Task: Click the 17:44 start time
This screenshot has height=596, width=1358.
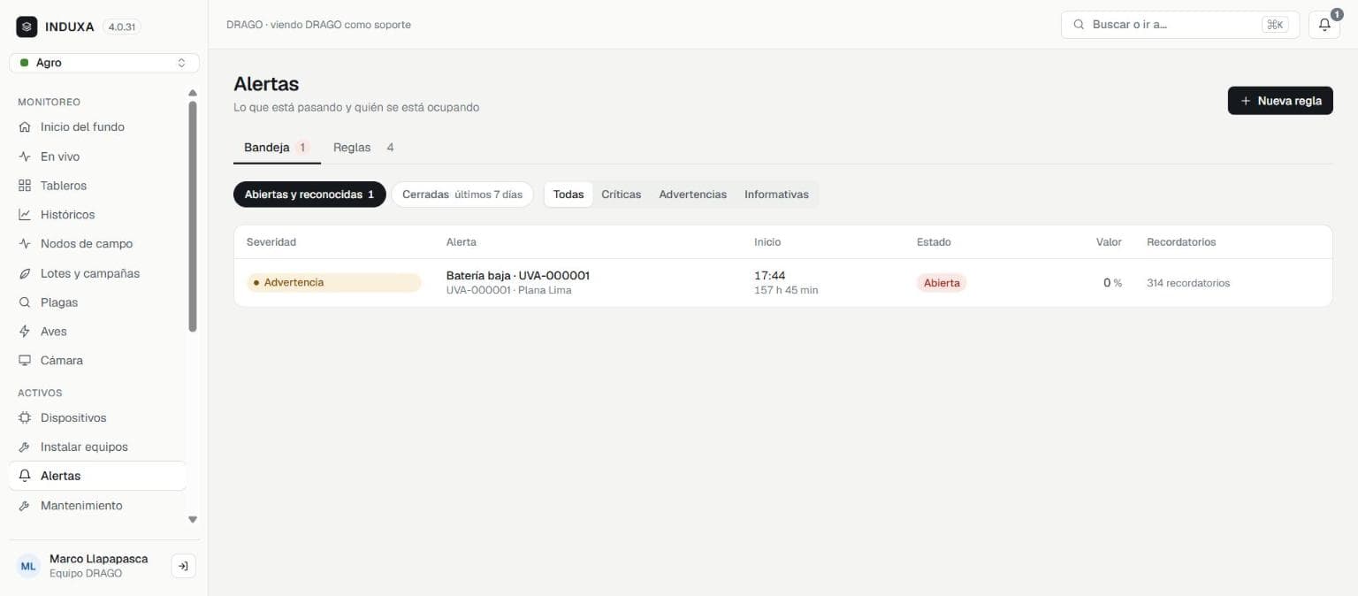Action: [769, 276]
